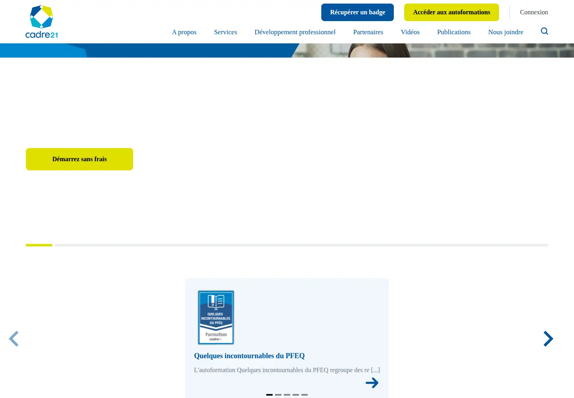Click the yellow hero slider progress segment
Viewport: 574px width, 398px height.
[x=39, y=245]
